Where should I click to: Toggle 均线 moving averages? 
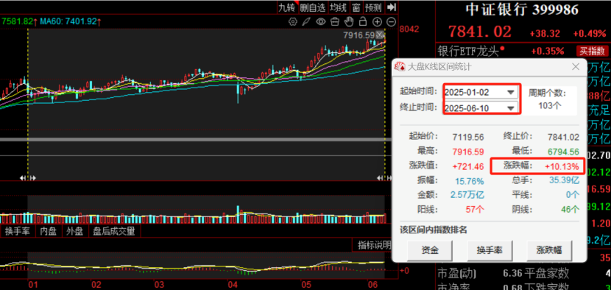[338, 7]
